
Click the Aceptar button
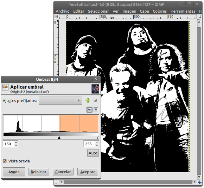88,172
